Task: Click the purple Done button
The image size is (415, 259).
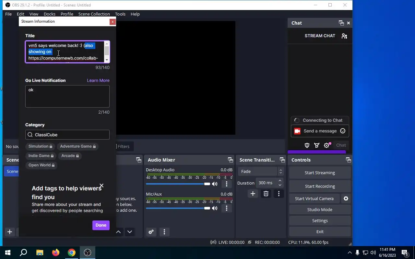Action: (x=101, y=225)
